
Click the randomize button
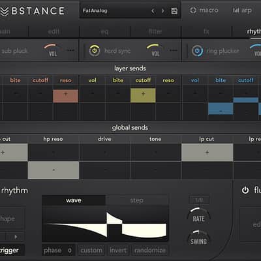point(150,251)
